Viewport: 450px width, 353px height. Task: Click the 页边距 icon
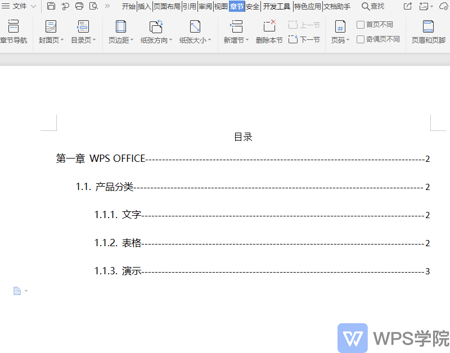120,26
